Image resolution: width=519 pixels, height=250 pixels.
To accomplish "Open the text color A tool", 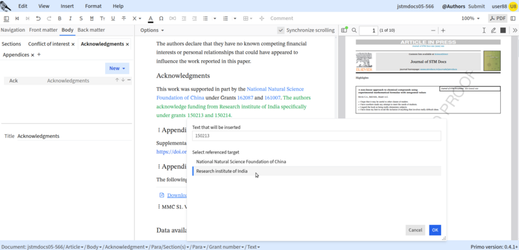I will pos(151,19).
